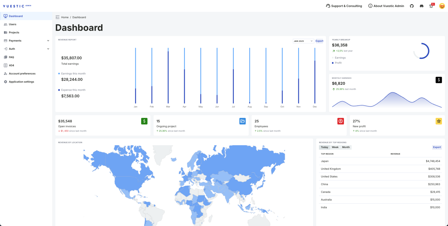This screenshot has width=448, height=226.
Task: Click the Vuestic Admin logo
Action: (x=17, y=6)
